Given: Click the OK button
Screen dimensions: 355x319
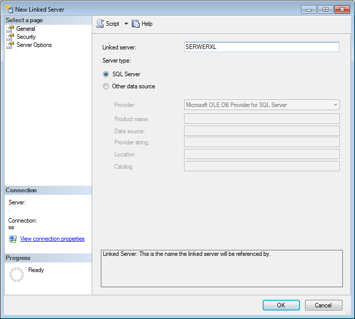Looking at the screenshot, I should pos(281,305).
